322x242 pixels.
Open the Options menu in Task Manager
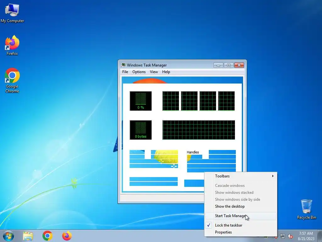139,72
